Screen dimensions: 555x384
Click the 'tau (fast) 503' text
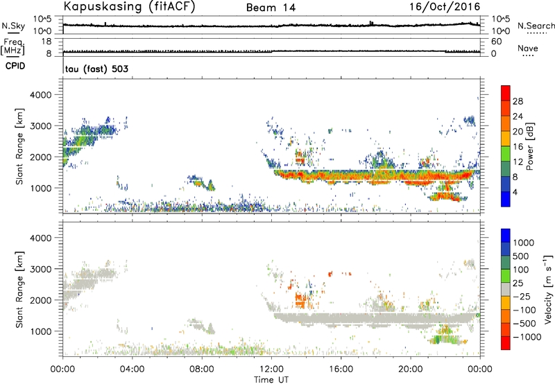pyautogui.click(x=96, y=69)
